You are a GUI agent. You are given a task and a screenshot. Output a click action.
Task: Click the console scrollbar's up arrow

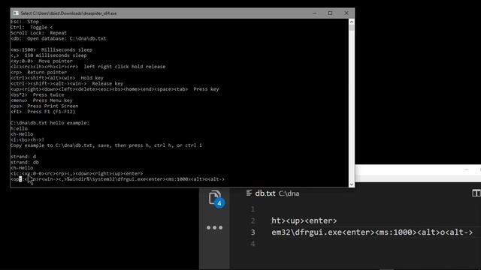[x=352, y=22]
